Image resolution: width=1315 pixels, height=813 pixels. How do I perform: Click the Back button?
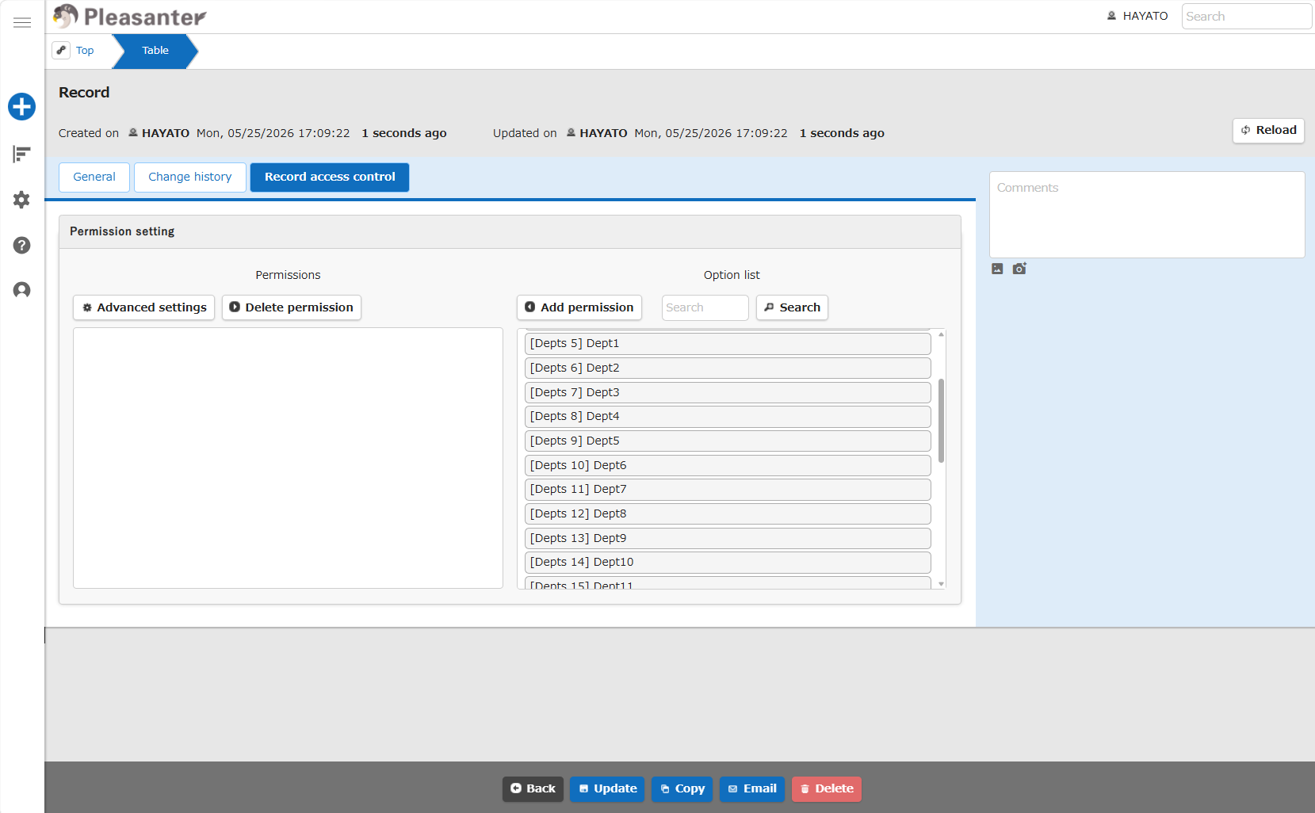[533, 789]
